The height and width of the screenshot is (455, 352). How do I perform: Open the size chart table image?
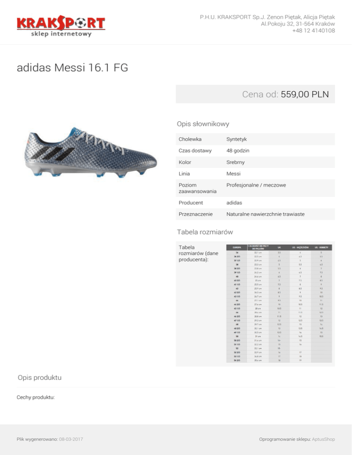pyautogui.click(x=279, y=303)
